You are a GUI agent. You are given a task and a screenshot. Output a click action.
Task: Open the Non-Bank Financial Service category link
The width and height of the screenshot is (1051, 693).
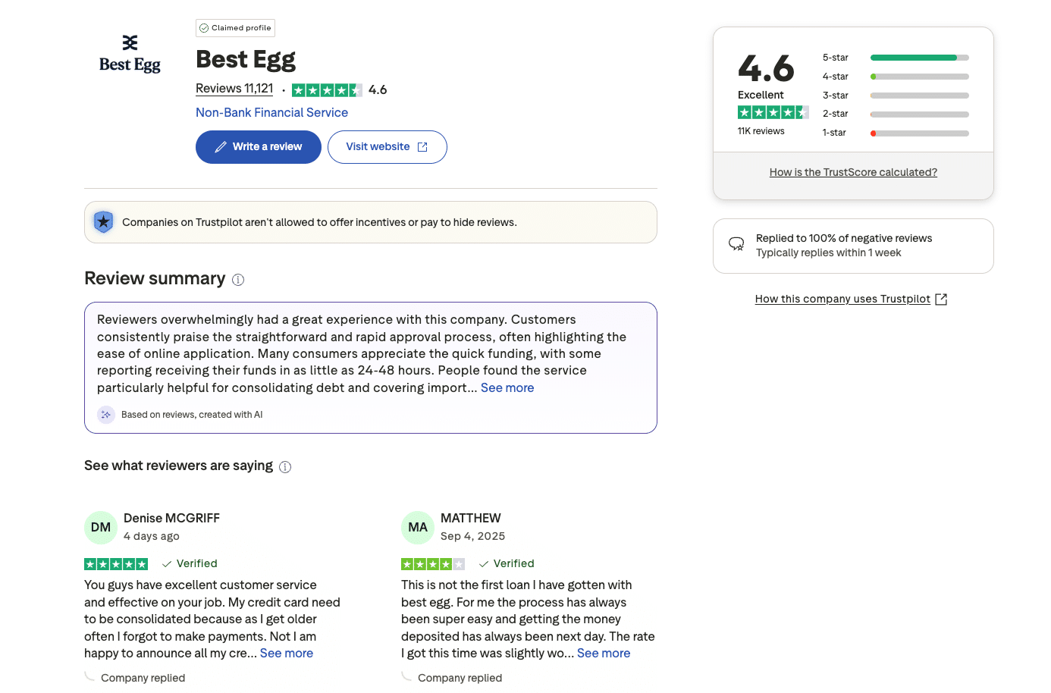tap(271, 112)
